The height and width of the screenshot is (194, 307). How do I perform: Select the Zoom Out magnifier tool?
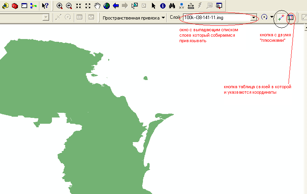coord(69,6)
